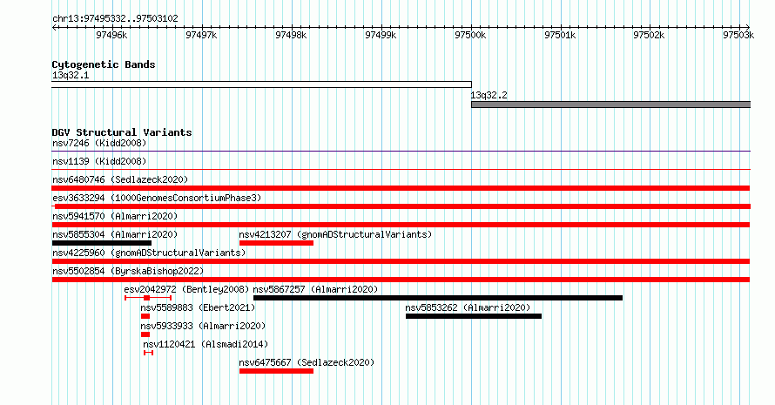The width and height of the screenshot is (775, 405).
Task: Click the red bar under esv3633294
Action: (401, 206)
